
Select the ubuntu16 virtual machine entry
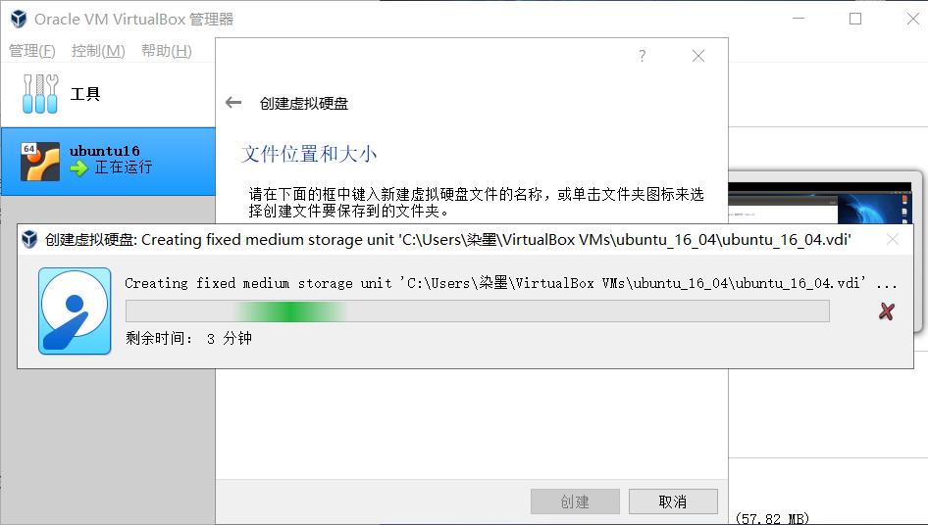click(x=108, y=161)
